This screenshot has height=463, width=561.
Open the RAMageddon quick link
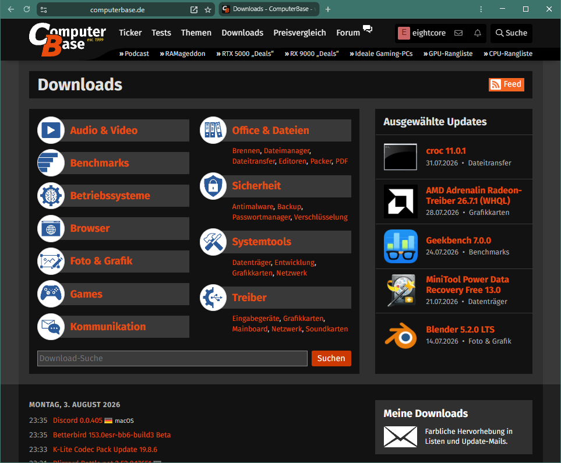(182, 54)
